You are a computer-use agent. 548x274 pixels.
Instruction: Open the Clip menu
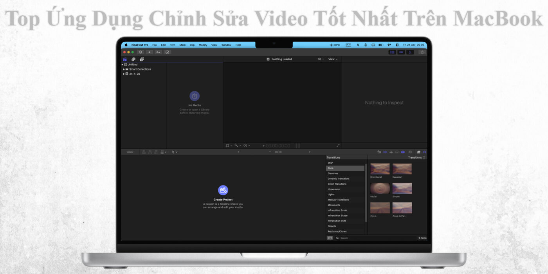coord(192,45)
